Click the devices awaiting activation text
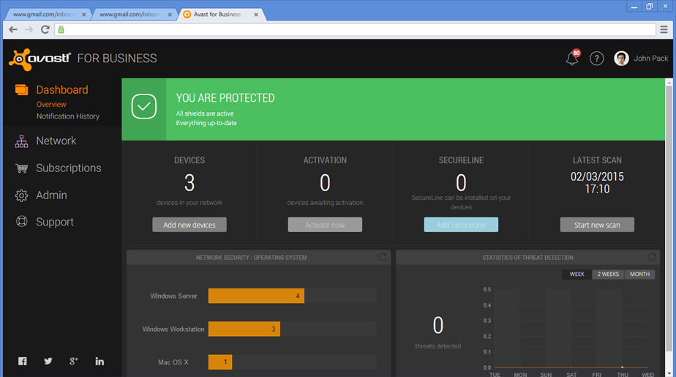Image resolution: width=676 pixels, height=377 pixels. point(325,202)
